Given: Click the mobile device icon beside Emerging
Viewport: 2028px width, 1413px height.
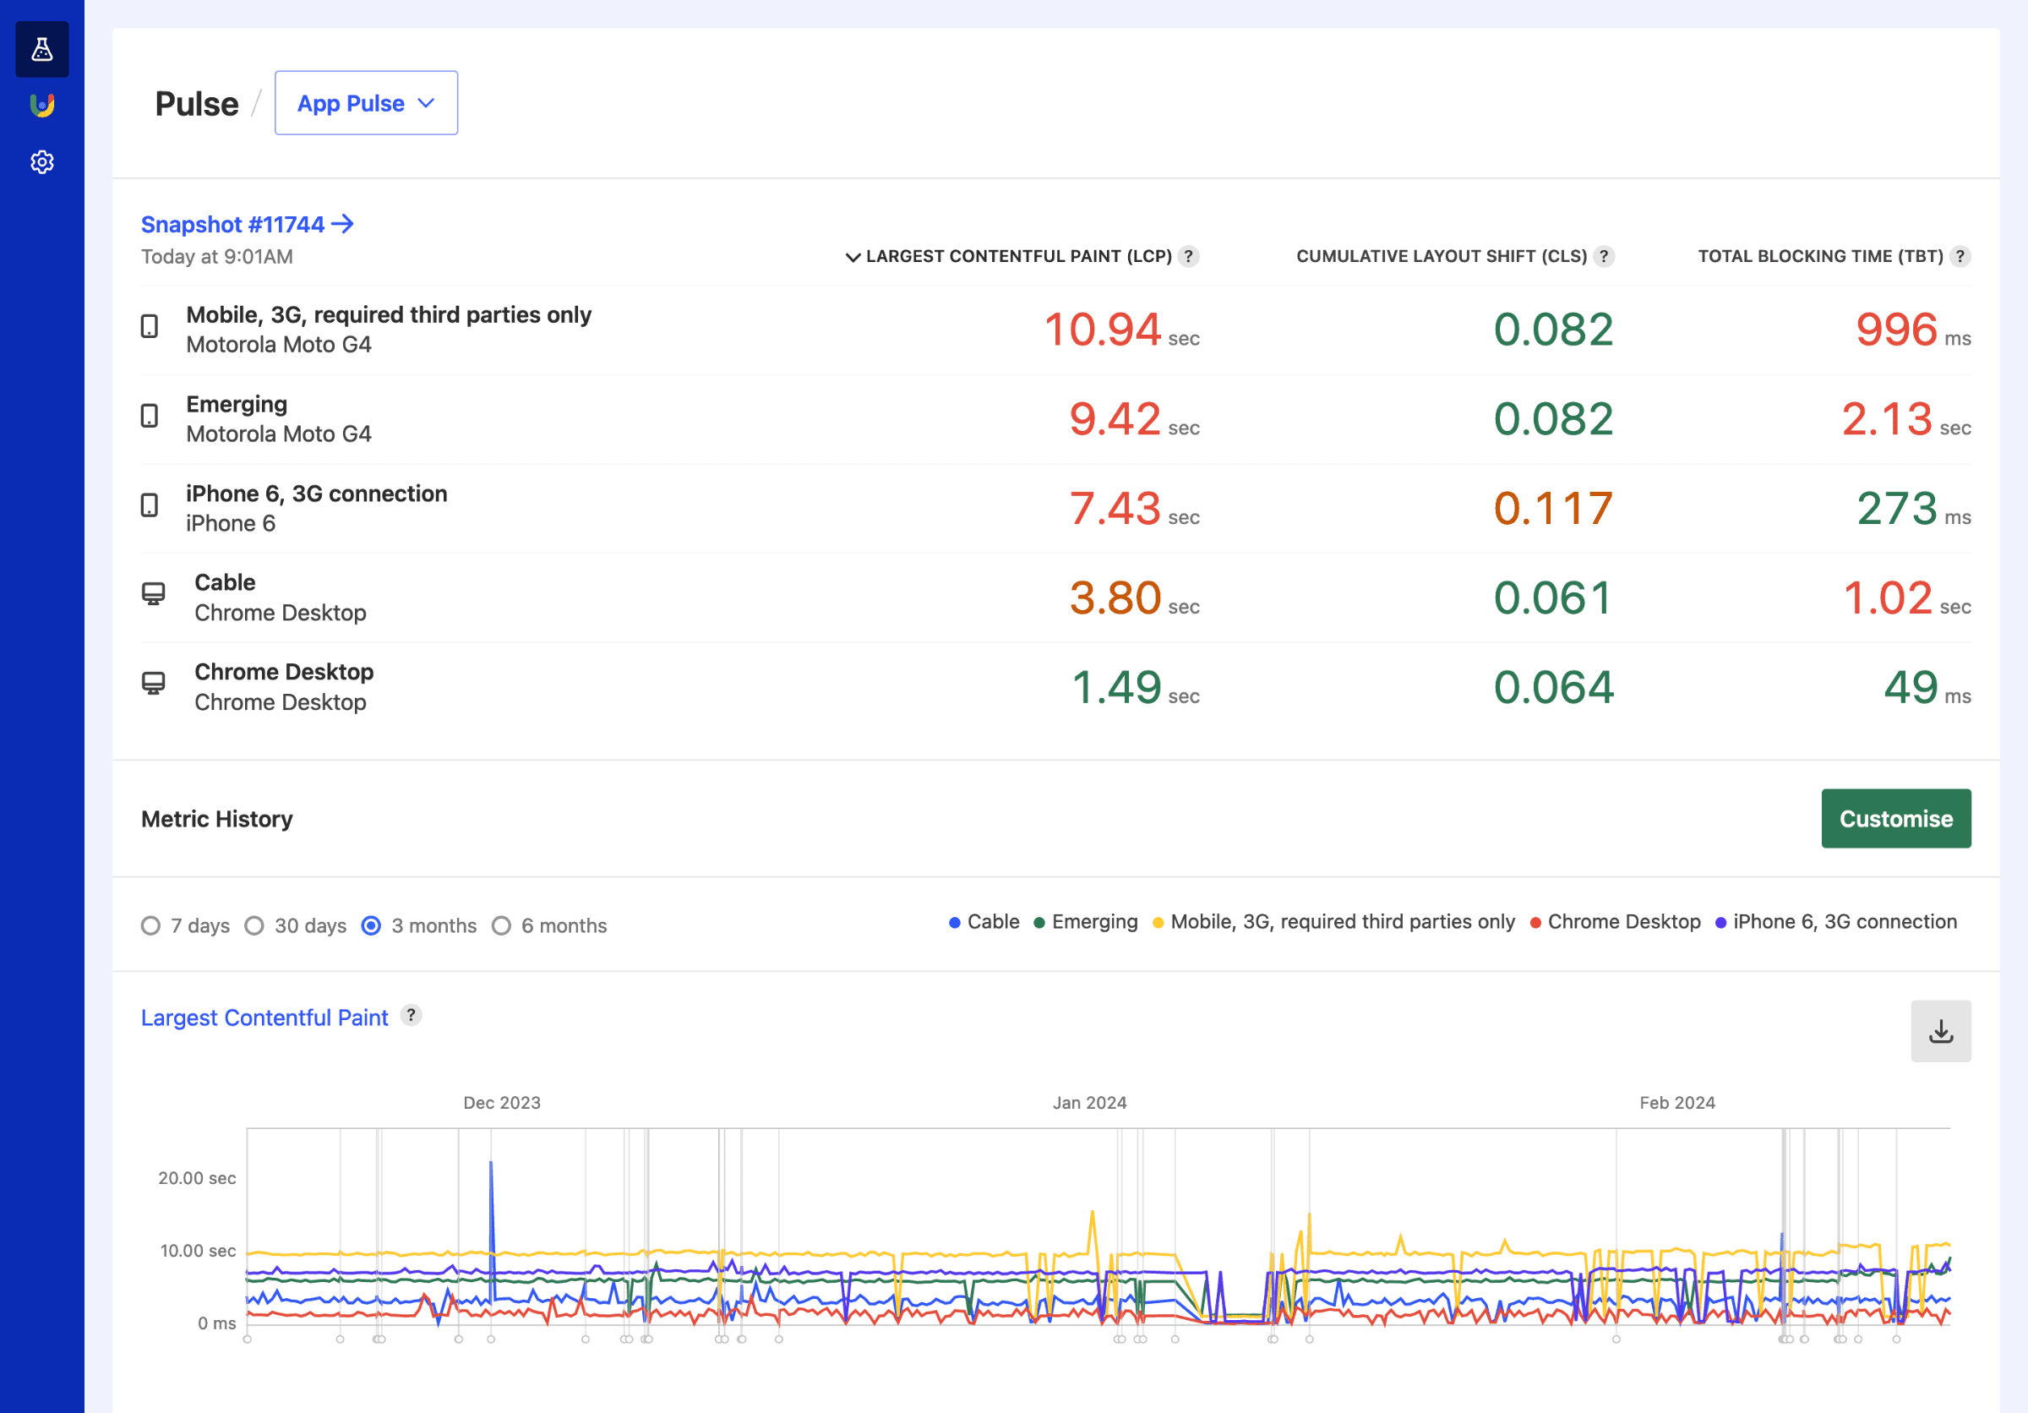Looking at the screenshot, I should pyautogui.click(x=150, y=417).
